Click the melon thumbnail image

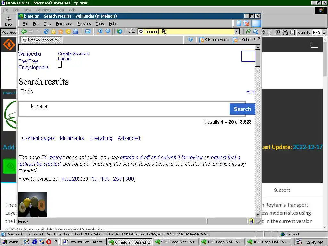pyautogui.click(x=33, y=205)
